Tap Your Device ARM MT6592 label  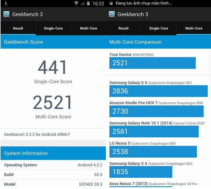tap(132, 55)
